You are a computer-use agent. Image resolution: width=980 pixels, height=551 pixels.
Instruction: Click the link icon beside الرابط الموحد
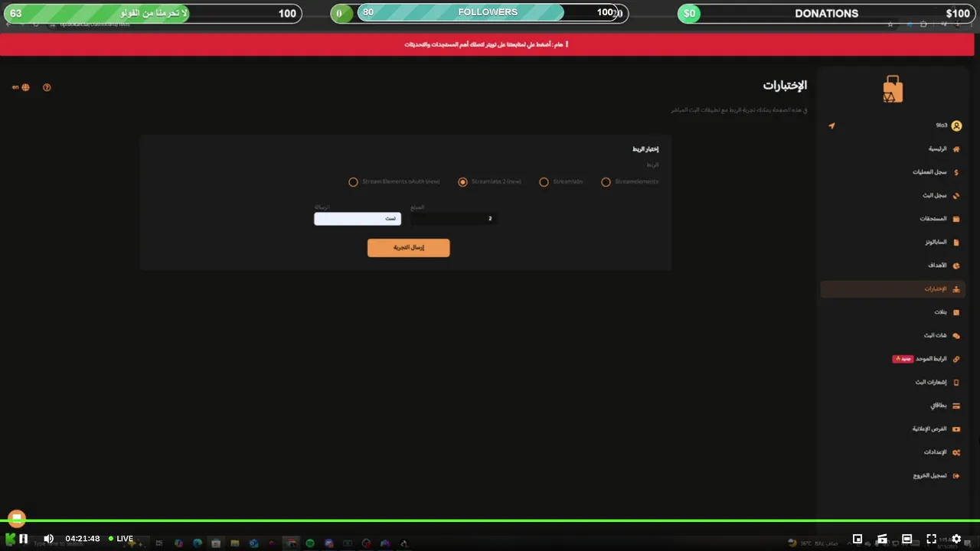pos(956,359)
